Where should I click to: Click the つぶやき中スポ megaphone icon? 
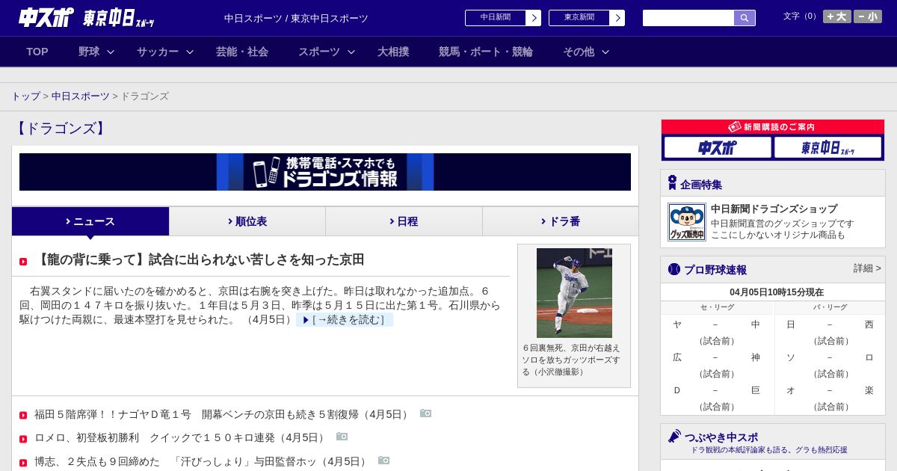(674, 436)
